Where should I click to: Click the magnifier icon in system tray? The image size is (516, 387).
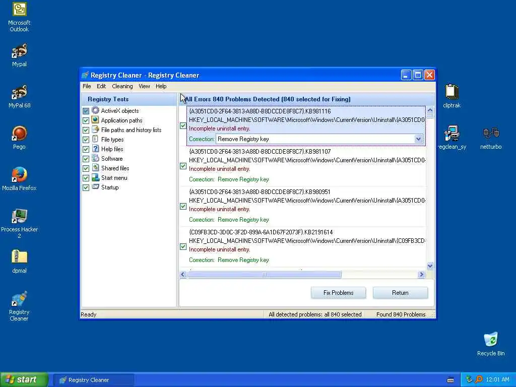[x=479, y=379]
